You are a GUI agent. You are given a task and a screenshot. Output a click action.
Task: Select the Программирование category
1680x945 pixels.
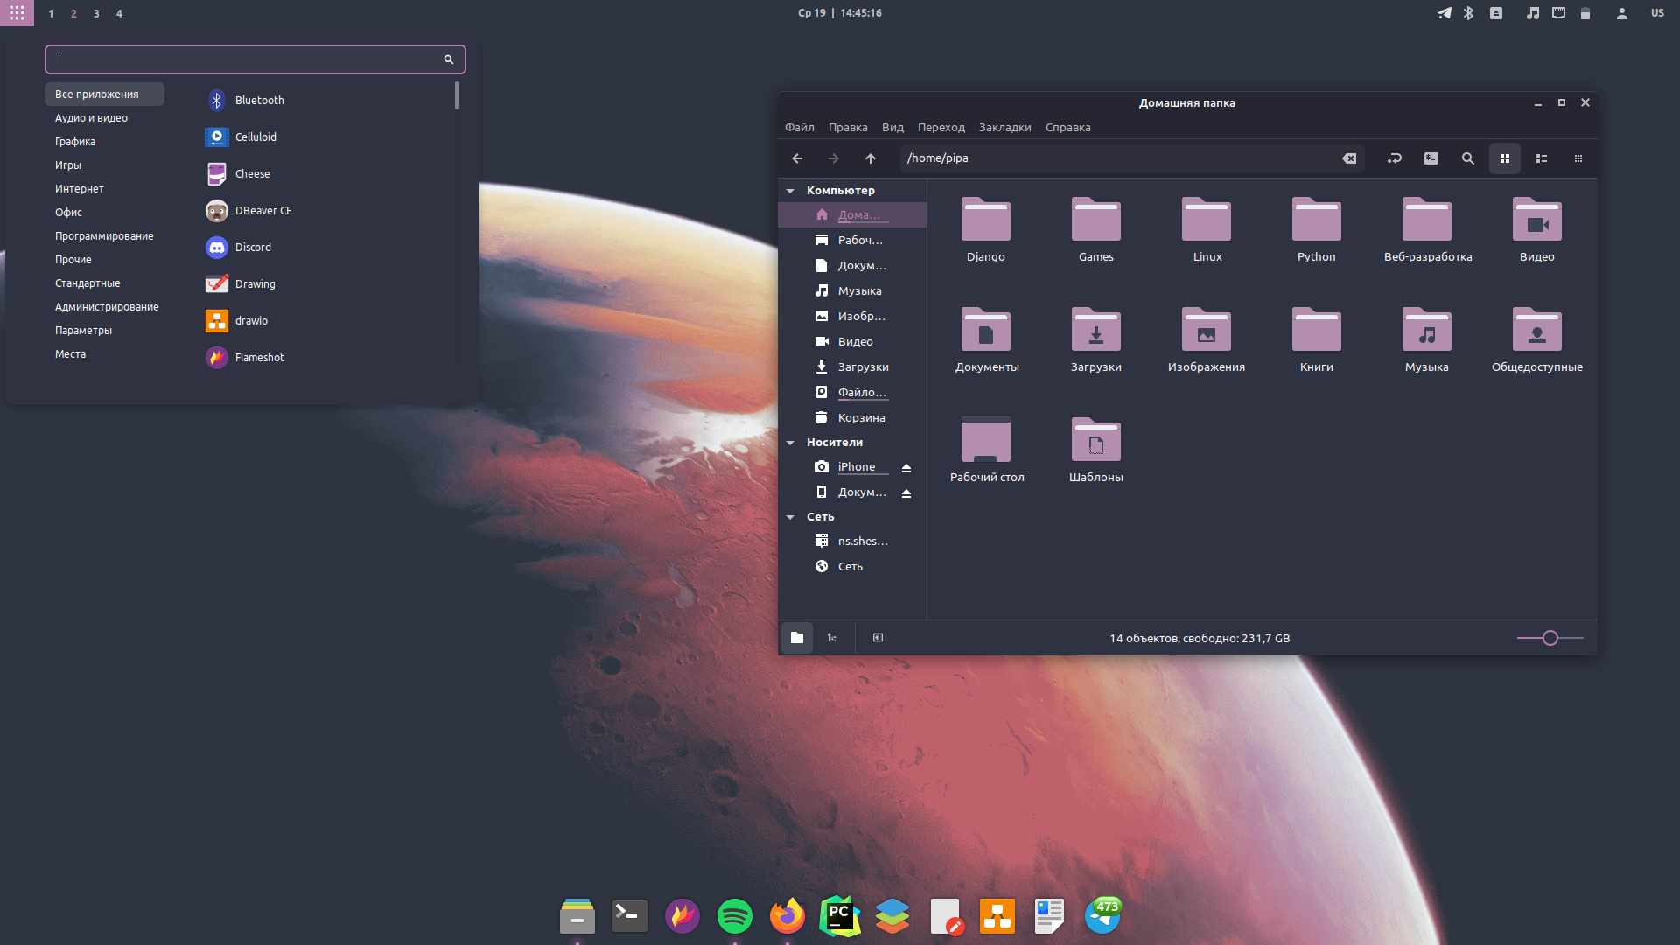(x=104, y=236)
